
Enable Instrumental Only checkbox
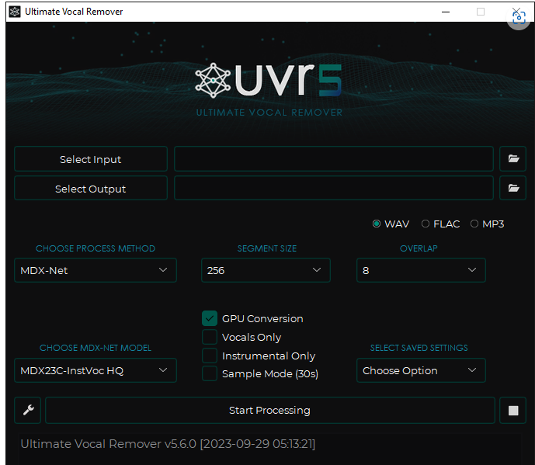click(x=210, y=355)
